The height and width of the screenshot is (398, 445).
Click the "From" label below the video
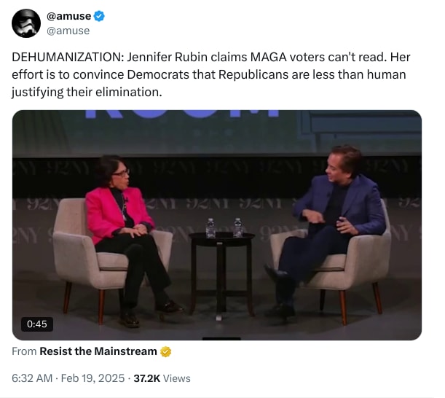tap(24, 351)
